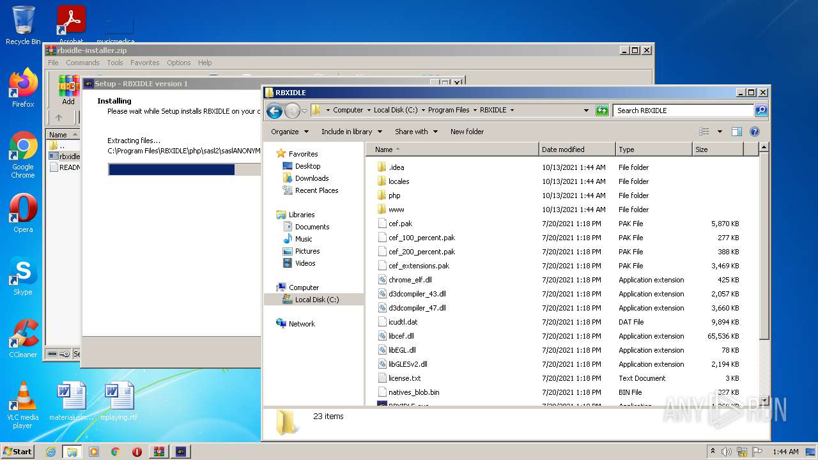
Task: Select the CCleaner desktop icon
Action: (x=23, y=339)
